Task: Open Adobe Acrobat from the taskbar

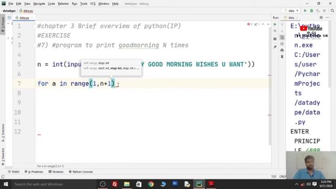Action: pyautogui.click(x=211, y=184)
